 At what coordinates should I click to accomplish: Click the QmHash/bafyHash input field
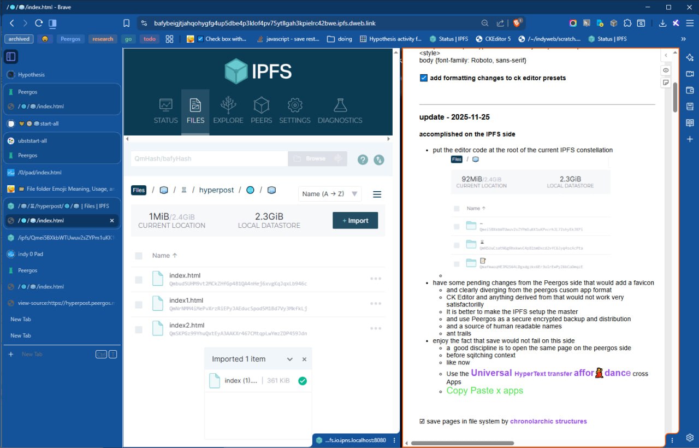[209, 158]
